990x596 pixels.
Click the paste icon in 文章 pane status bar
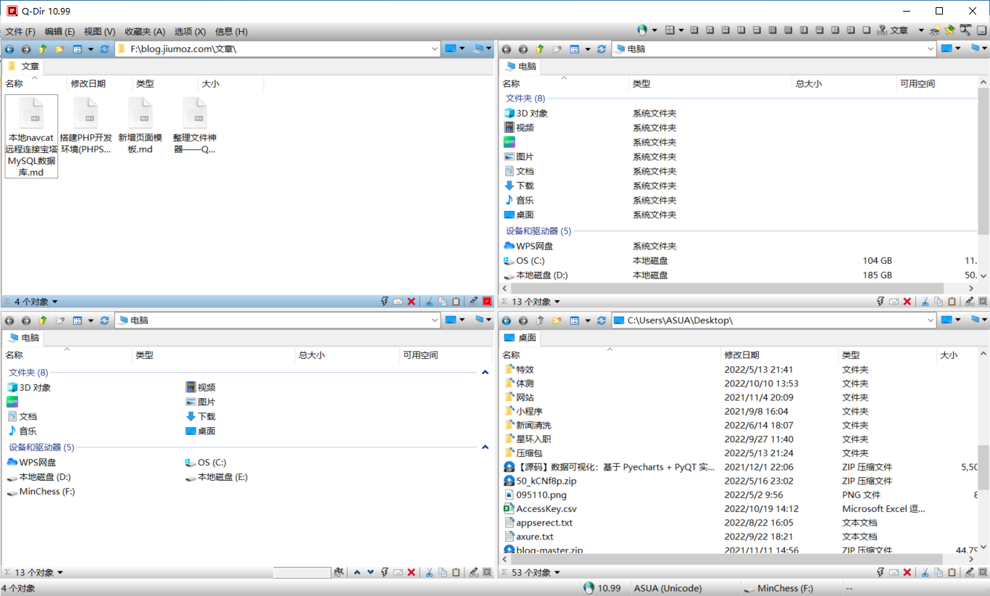point(456,302)
